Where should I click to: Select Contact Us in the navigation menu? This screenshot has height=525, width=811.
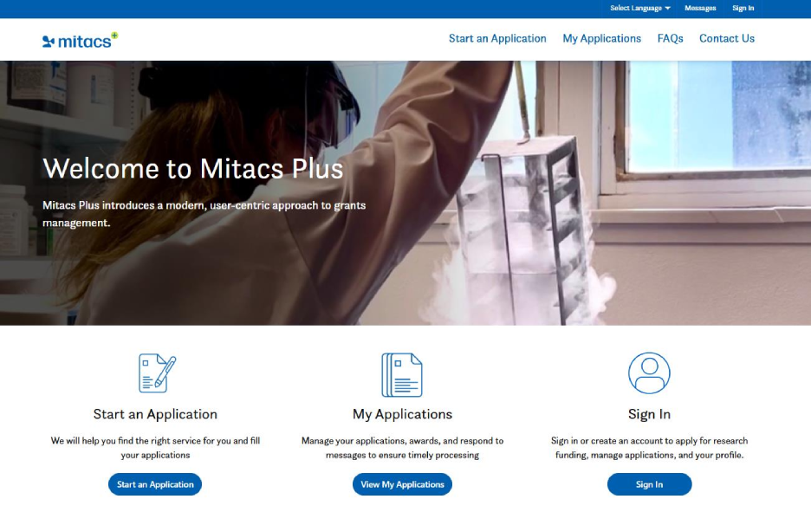(726, 39)
